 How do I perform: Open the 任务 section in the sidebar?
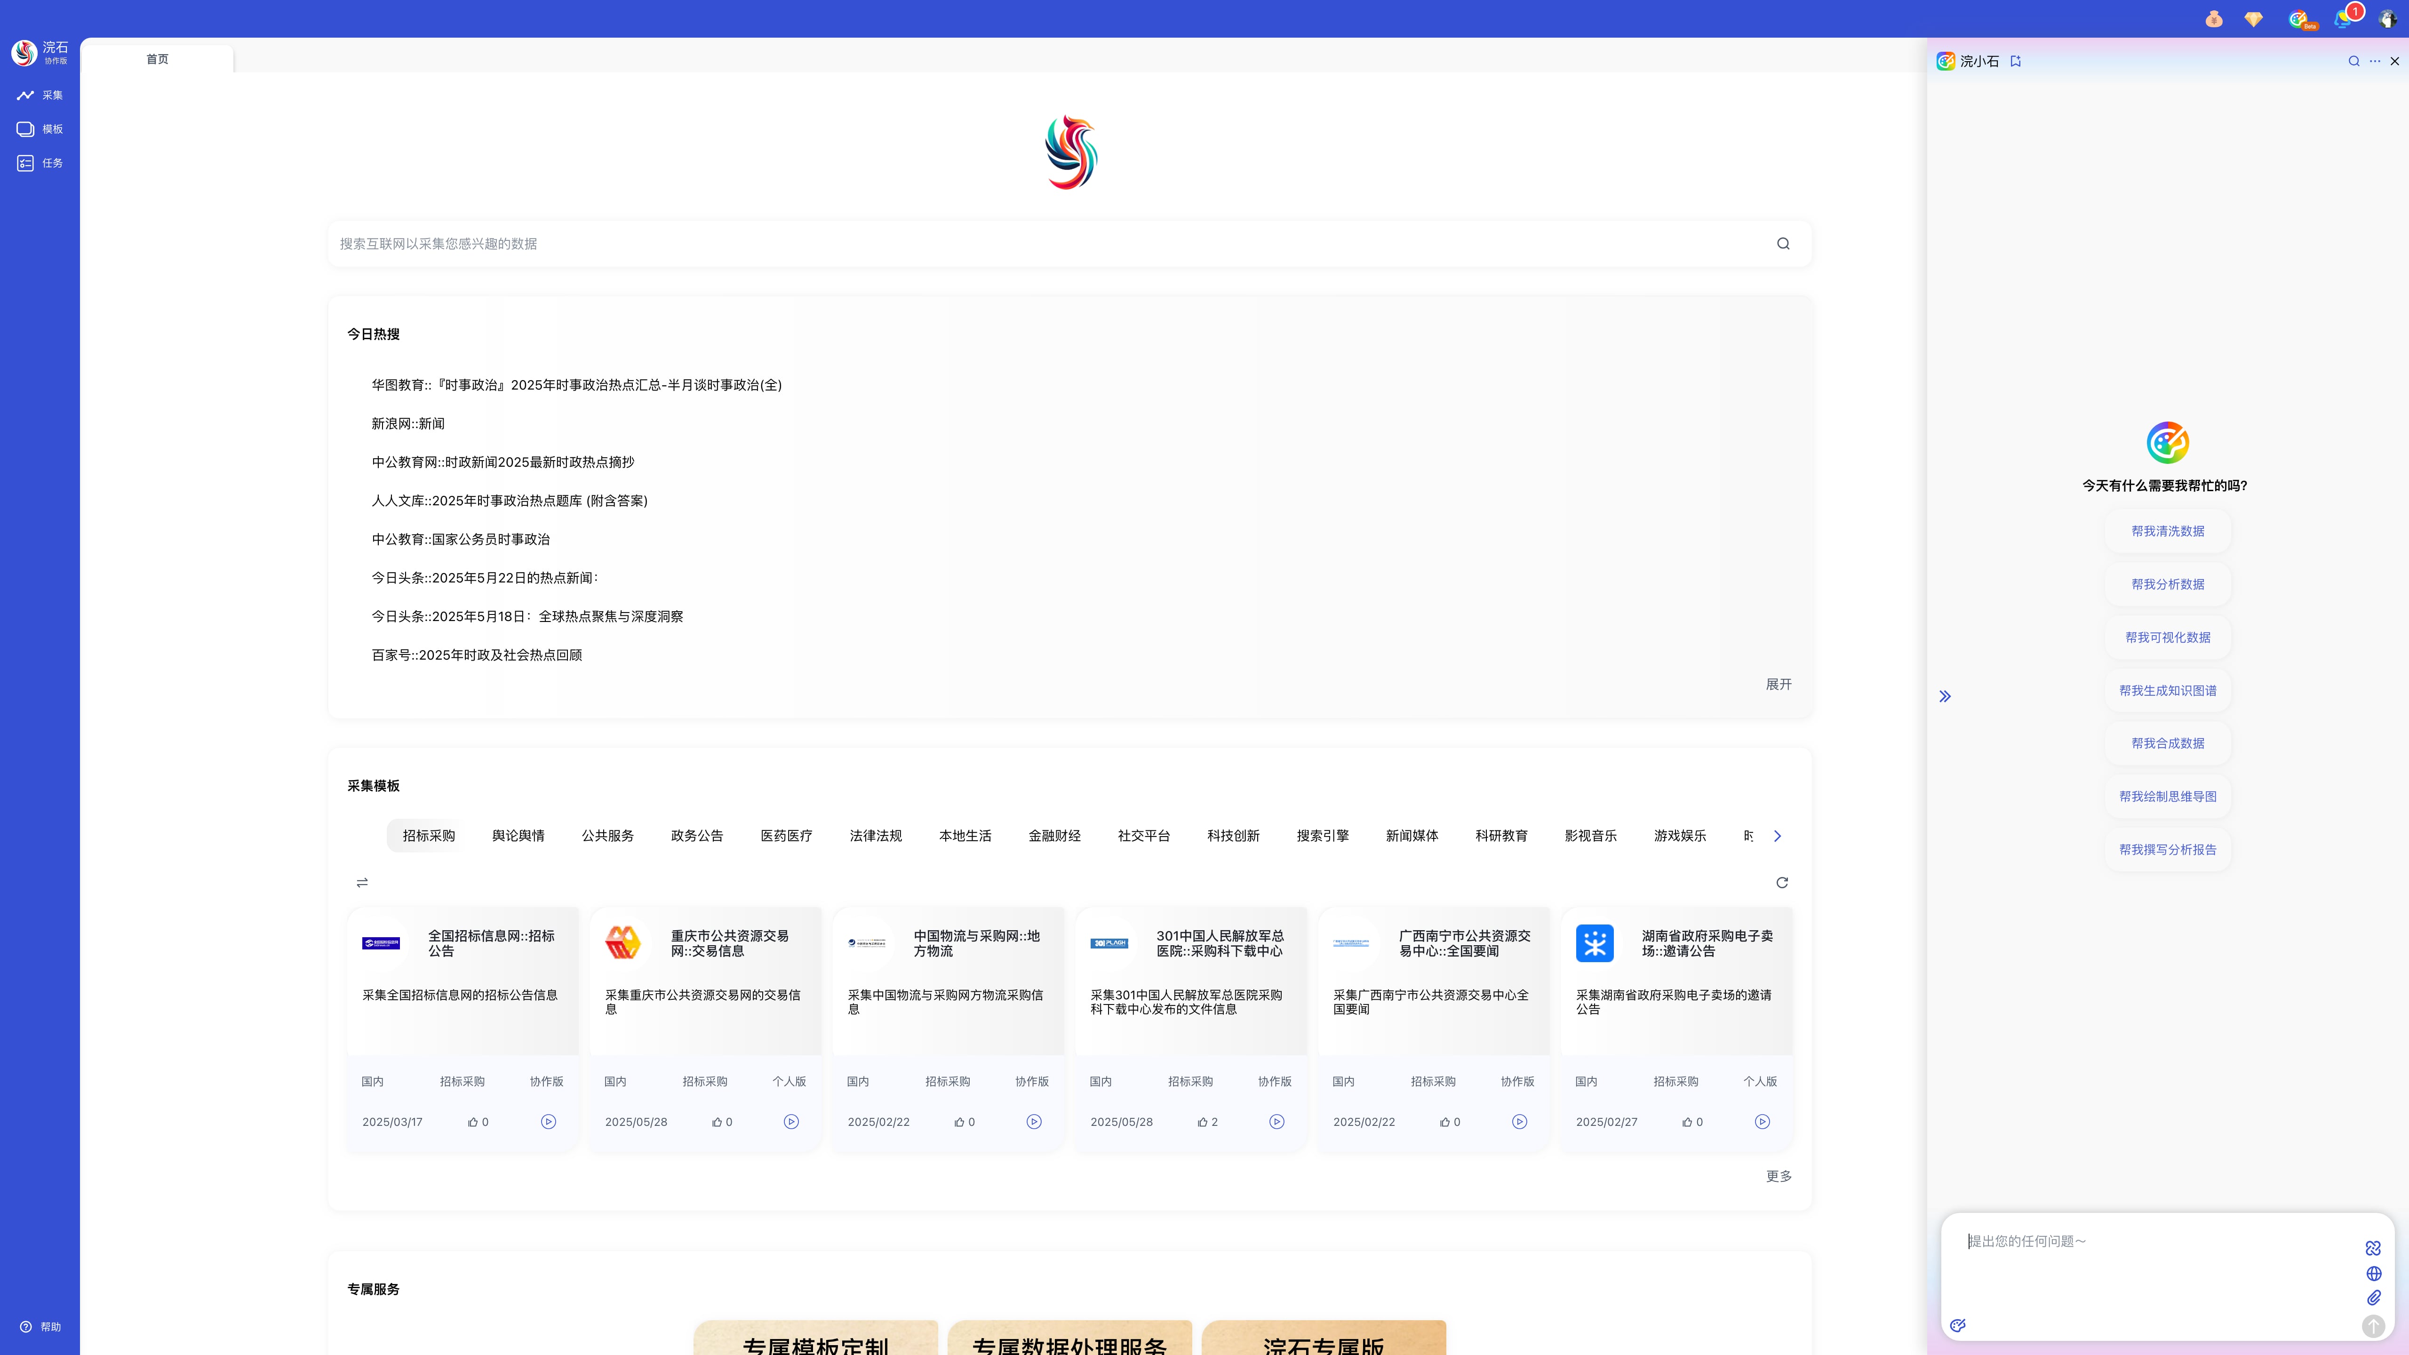tap(39, 163)
